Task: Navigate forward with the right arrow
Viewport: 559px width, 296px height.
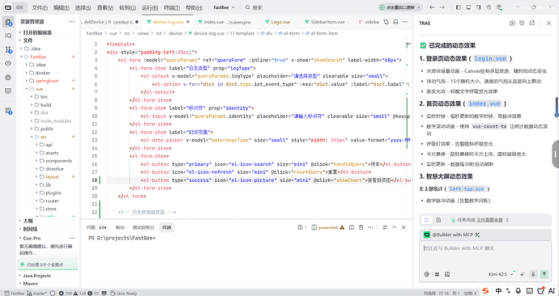Action: 442,7
